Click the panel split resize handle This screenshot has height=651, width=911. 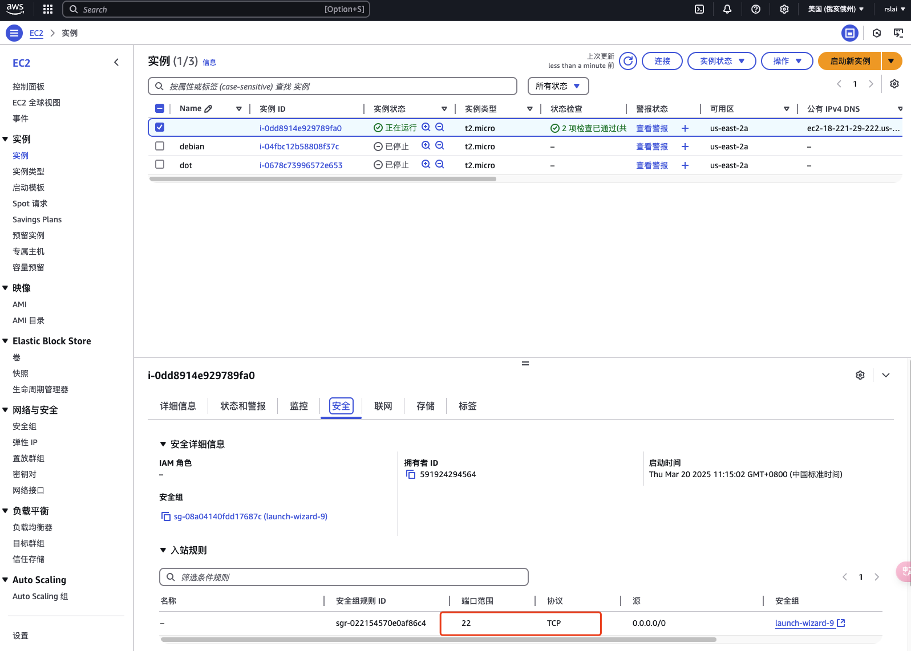tap(525, 363)
